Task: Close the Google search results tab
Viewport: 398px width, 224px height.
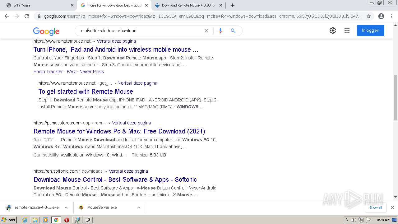Action: 146,5
